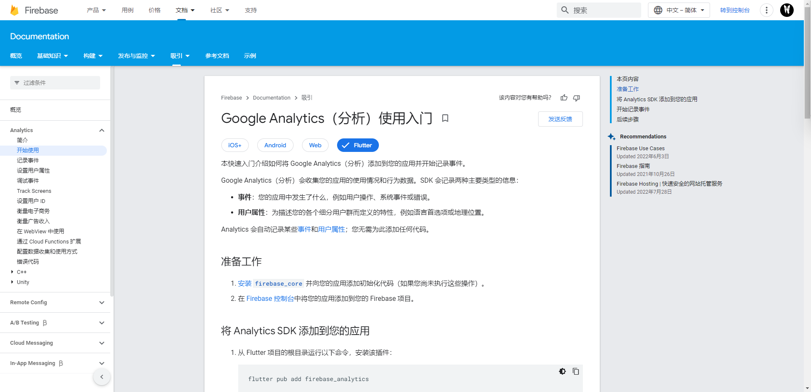The height and width of the screenshot is (392, 811).
Task: Open the 安装 firebase_core link
Action: click(x=270, y=284)
